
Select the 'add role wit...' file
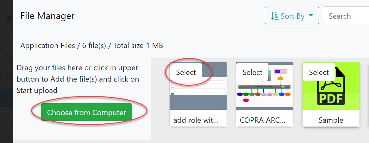coord(186,72)
